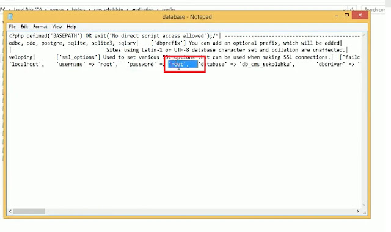Click the word 'Latin-1' in text
Screen dimensions: 391x232
(x=152, y=50)
